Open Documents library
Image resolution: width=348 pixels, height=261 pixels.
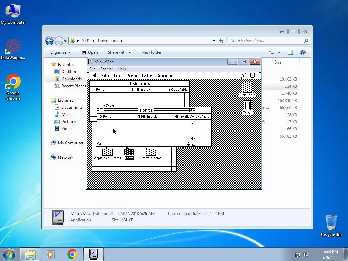click(72, 107)
